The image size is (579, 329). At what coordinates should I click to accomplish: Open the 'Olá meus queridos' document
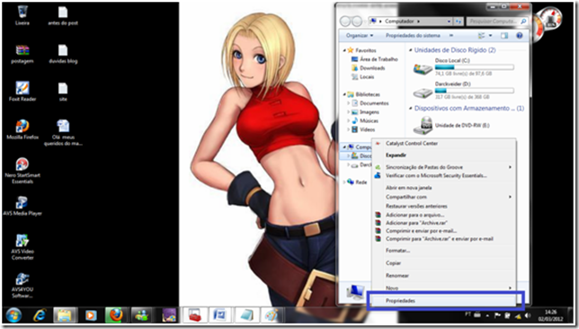pyautogui.click(x=63, y=132)
